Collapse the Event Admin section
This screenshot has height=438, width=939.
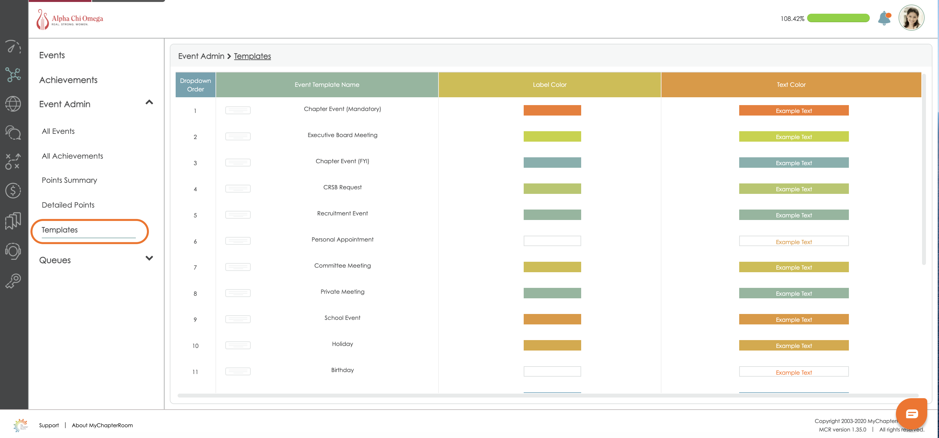[149, 102]
